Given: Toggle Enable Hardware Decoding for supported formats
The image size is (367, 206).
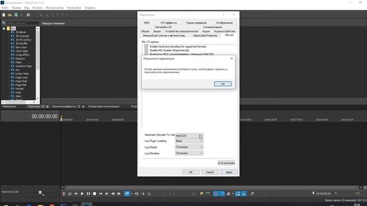Looking at the screenshot, I should click(x=146, y=46).
